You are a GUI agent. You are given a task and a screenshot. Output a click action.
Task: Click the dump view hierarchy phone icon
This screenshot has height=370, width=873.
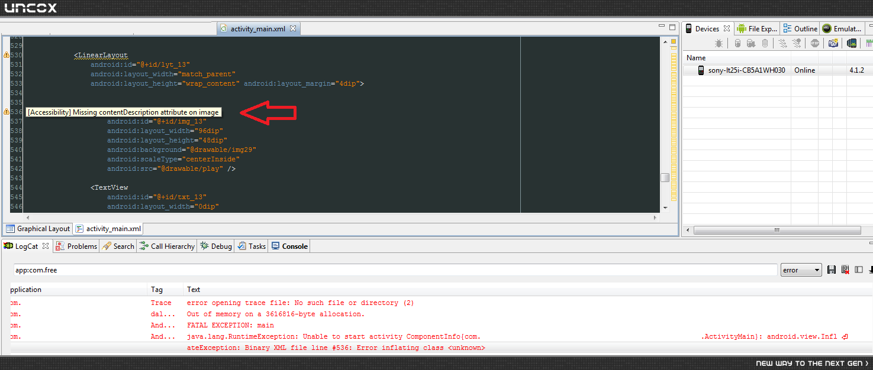852,43
